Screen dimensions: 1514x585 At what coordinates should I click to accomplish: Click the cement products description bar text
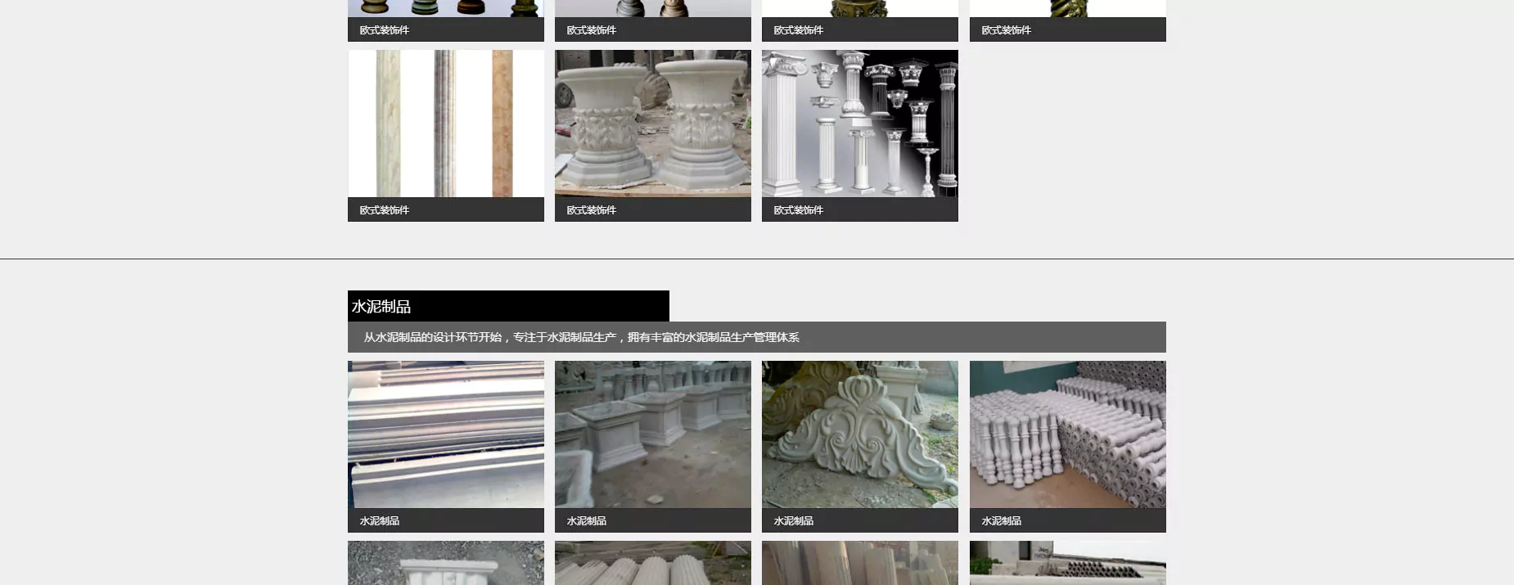[x=581, y=337]
